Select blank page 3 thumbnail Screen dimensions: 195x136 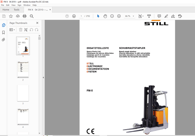(x=23, y=93)
